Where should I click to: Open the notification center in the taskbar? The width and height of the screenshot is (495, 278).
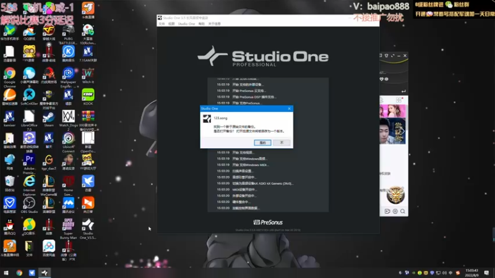point(486,272)
